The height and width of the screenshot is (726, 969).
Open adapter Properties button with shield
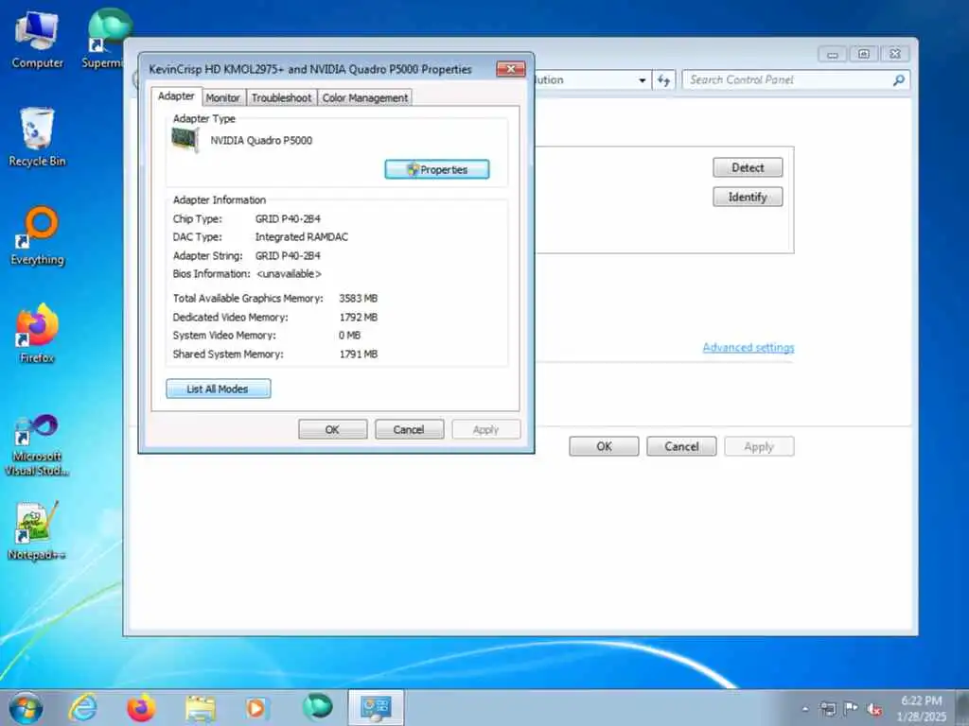tap(437, 169)
